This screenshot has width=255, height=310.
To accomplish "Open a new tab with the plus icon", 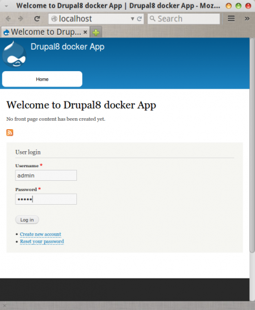I will (x=96, y=32).
